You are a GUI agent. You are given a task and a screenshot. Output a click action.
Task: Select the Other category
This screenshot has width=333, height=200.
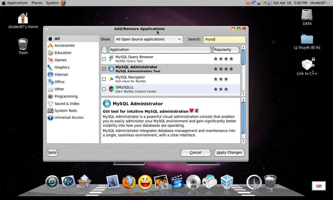(73, 89)
